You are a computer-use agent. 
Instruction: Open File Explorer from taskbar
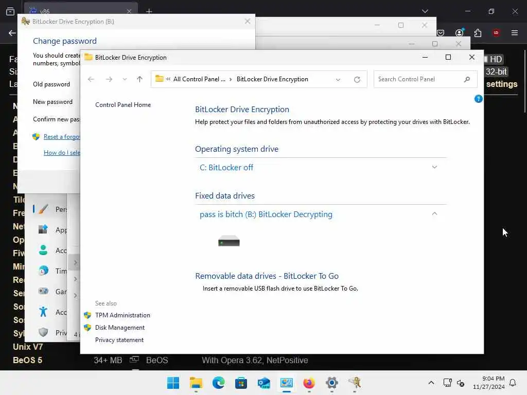pos(196,383)
